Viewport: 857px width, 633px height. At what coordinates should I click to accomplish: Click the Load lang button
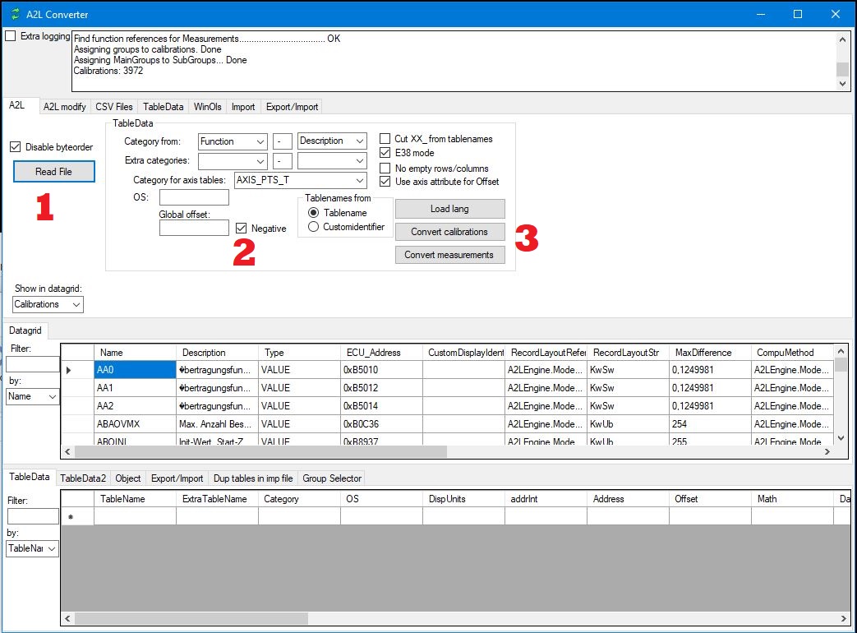(449, 208)
